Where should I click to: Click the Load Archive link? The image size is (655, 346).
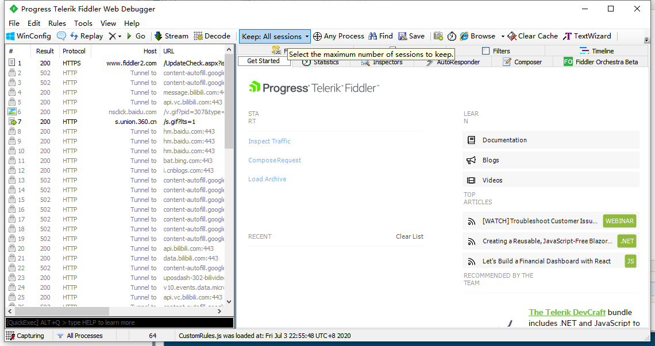(267, 179)
